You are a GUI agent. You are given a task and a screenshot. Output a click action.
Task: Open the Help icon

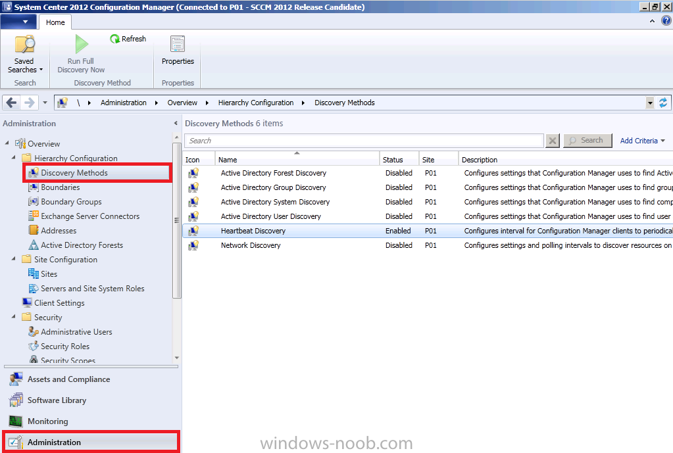(666, 20)
